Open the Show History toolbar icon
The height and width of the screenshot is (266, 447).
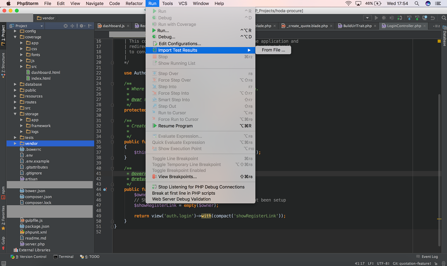coord(425,18)
